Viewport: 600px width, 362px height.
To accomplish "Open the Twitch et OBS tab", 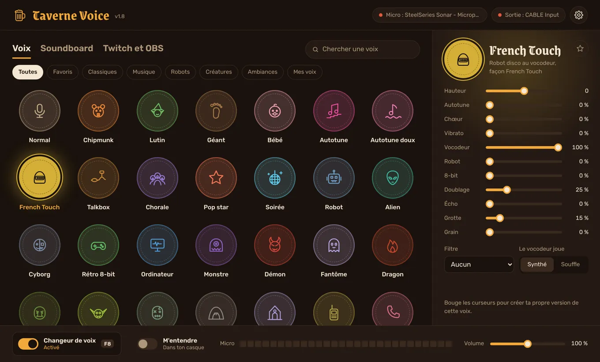I will tap(133, 48).
